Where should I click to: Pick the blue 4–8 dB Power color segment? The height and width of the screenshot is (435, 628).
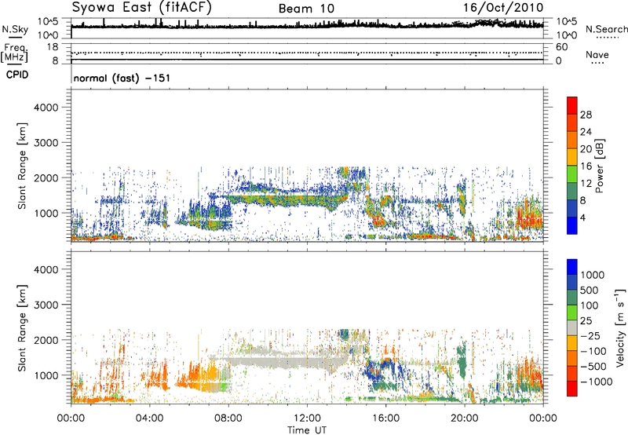(572, 209)
